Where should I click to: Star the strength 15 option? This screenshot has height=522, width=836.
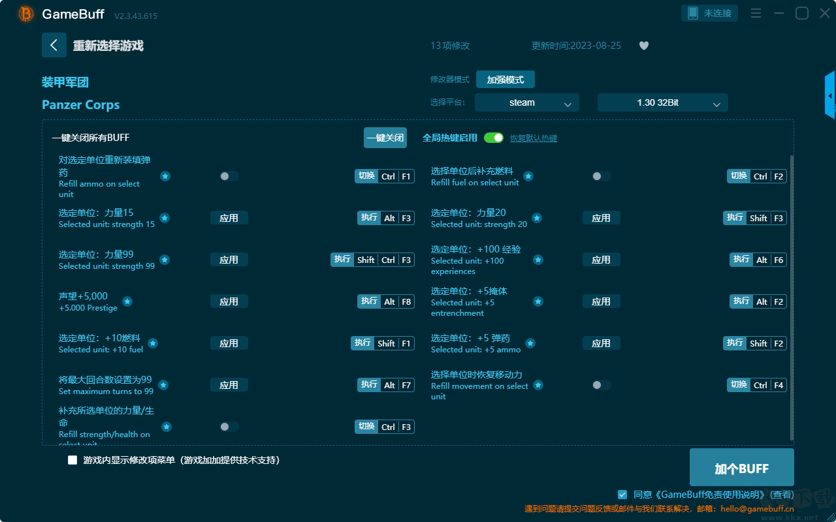click(x=165, y=218)
